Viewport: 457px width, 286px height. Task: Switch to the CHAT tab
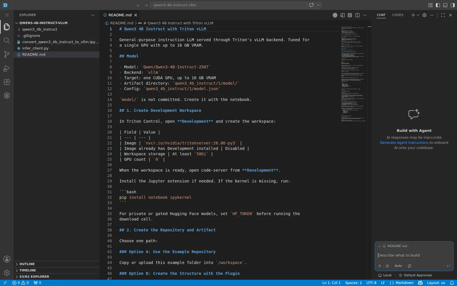coord(381,15)
